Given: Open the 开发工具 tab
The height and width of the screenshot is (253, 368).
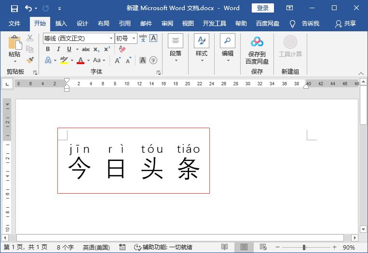Looking at the screenshot, I should point(214,24).
